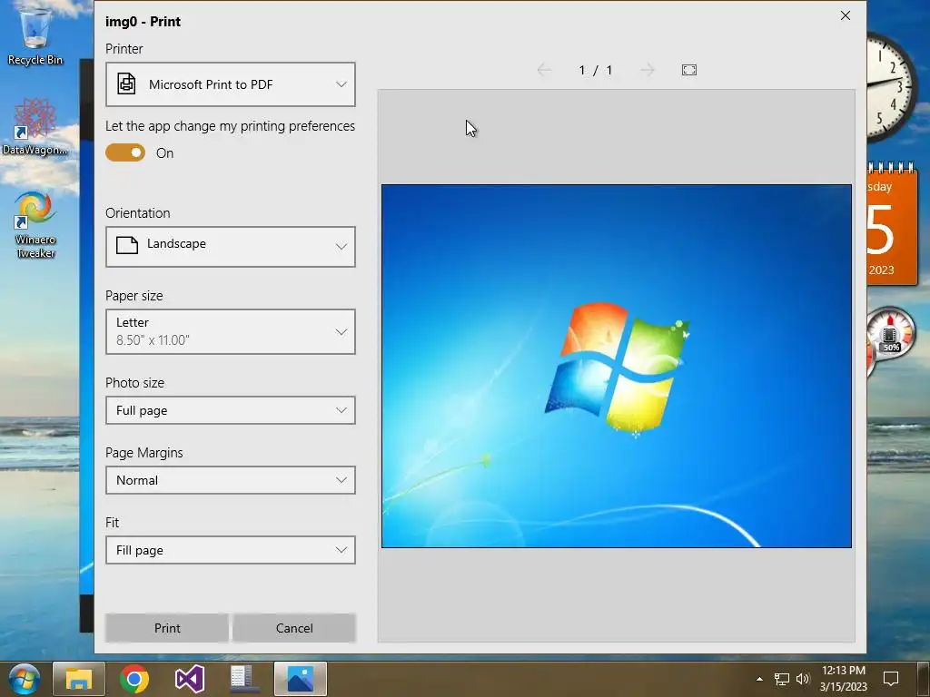The width and height of the screenshot is (930, 697).
Task: Toggle 'Let the app change my printing preferences' switch
Action: (125, 152)
